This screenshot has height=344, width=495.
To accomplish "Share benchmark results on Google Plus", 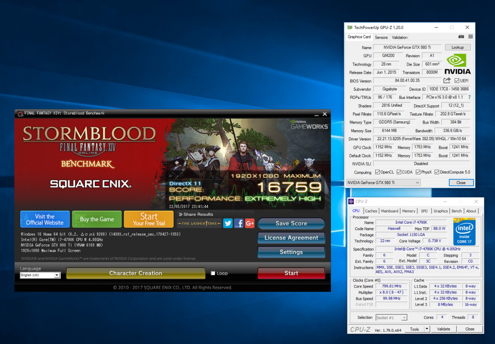I will pos(250,223).
